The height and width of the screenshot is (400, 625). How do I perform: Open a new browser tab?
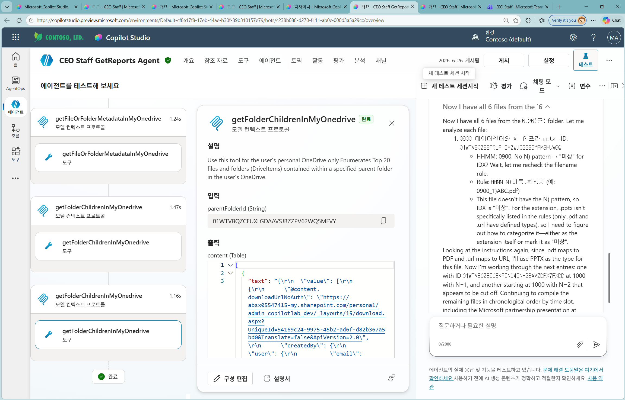coord(559,7)
